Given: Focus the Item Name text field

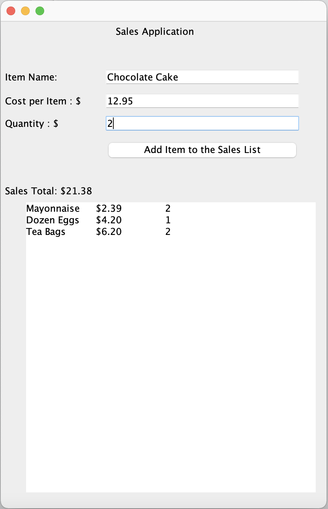Looking at the screenshot, I should (202, 77).
